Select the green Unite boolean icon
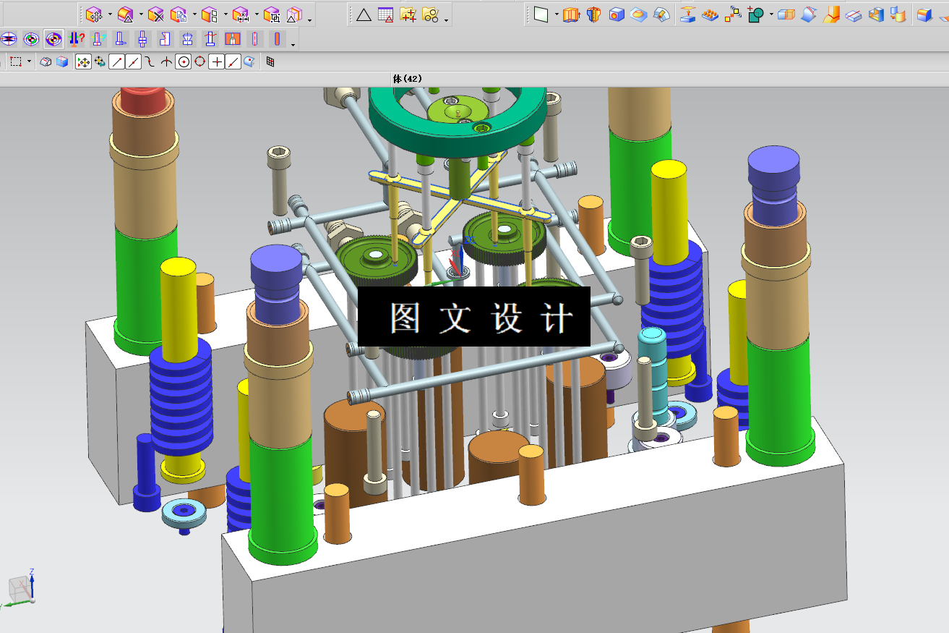This screenshot has height=633, width=949. point(756,14)
